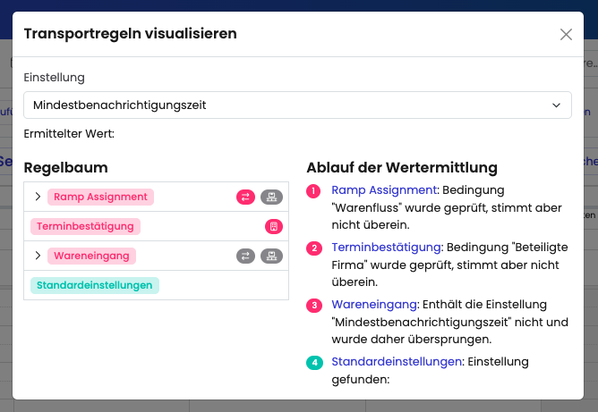The width and height of the screenshot is (598, 412).
Task: Click the gray location icon on Wareneingang row
Action: click(x=271, y=256)
